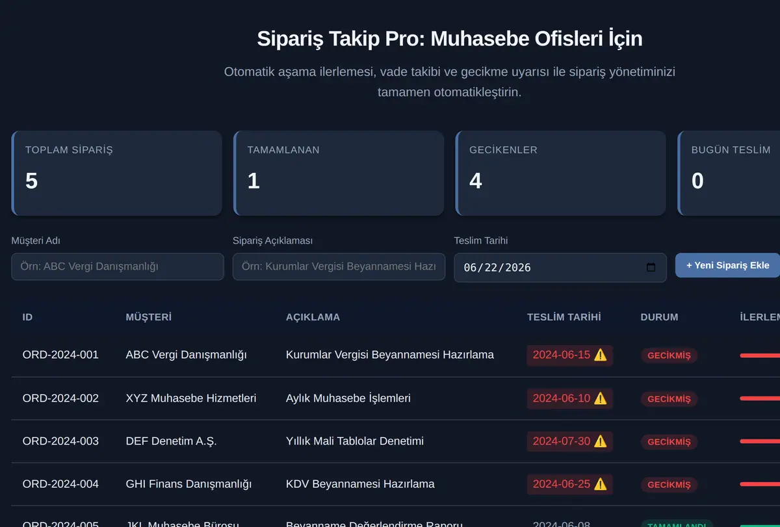The height and width of the screenshot is (527, 780).
Task: Click Yıllık Mali Tablolar Denetimi description
Action: pos(355,441)
